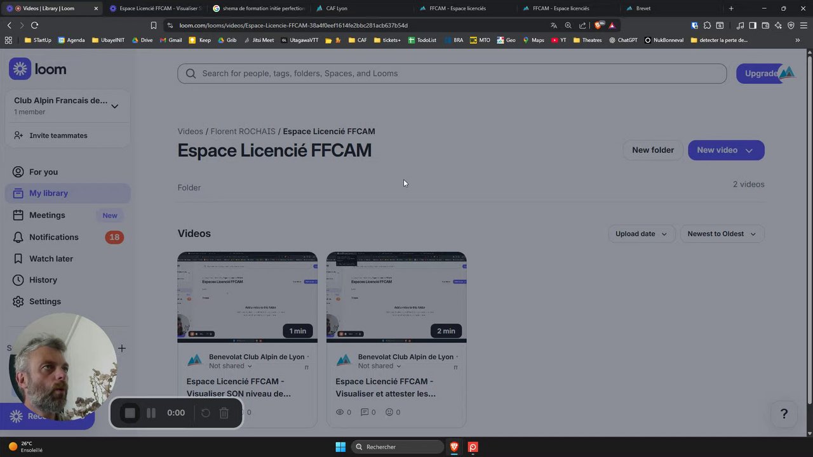Switch to Espace Licencié FFCAM - Visualiser tab

(x=156, y=8)
